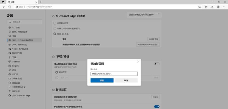The height and width of the screenshot is (109, 228).
Task: Open the user profile avatar icon
Action: pyautogui.click(x=218, y=7)
